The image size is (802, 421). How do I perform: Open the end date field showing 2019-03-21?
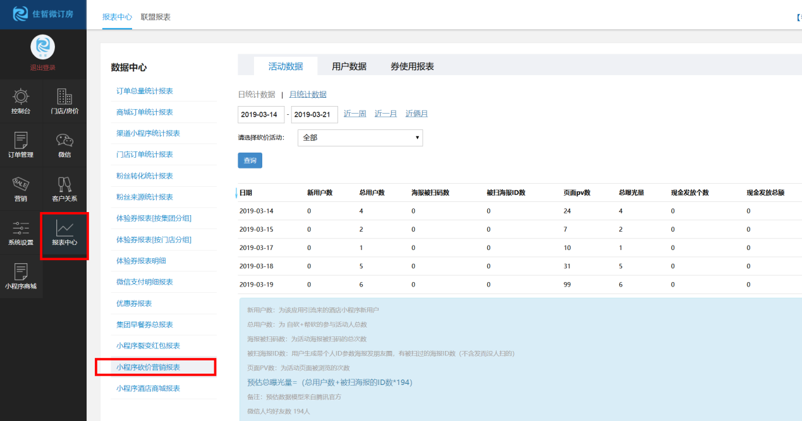pos(314,114)
